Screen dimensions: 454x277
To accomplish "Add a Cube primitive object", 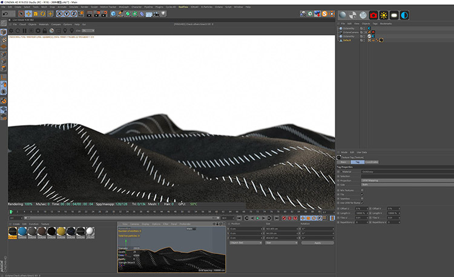I will [113, 13].
